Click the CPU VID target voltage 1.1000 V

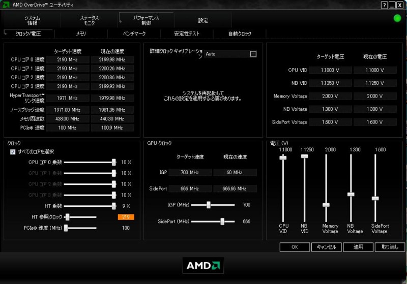tap(330, 70)
